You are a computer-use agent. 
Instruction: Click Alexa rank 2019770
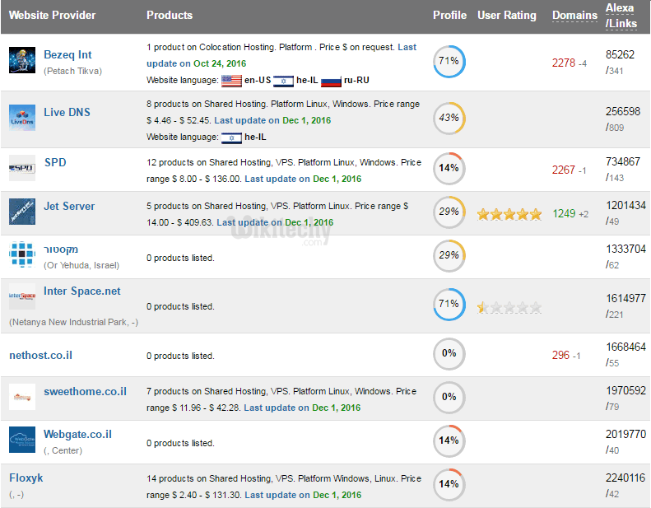(x=625, y=435)
